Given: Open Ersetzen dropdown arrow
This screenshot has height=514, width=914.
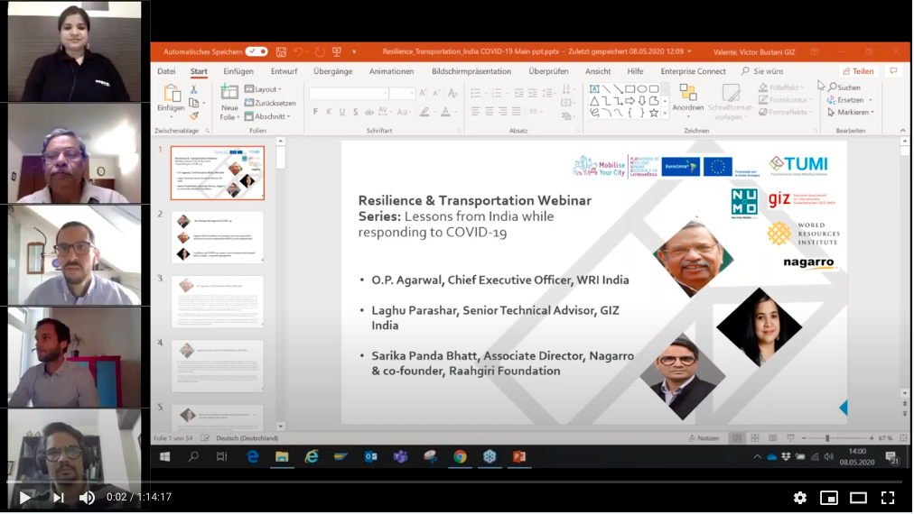Looking at the screenshot, I should (x=871, y=100).
